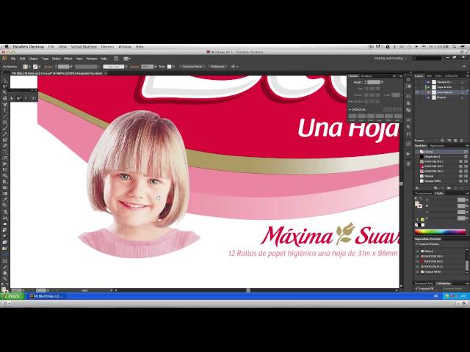Close the open document tab
Viewport: 470px width, 352px height.
[x=106, y=73]
